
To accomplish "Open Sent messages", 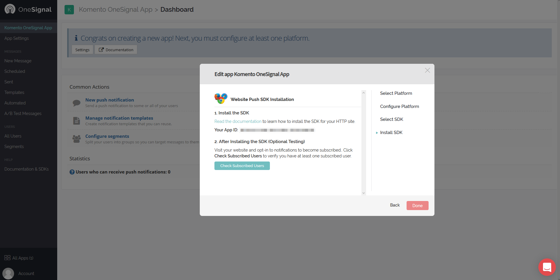I will click(x=9, y=82).
